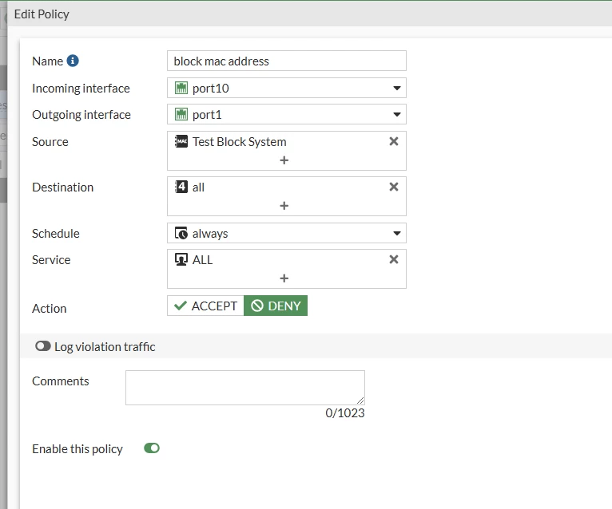Click the Log violation traffic label
The height and width of the screenshot is (509, 612).
(105, 346)
